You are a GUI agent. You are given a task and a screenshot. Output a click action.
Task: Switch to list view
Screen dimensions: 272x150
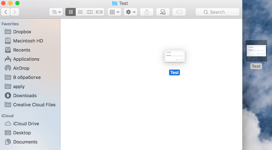point(80,12)
